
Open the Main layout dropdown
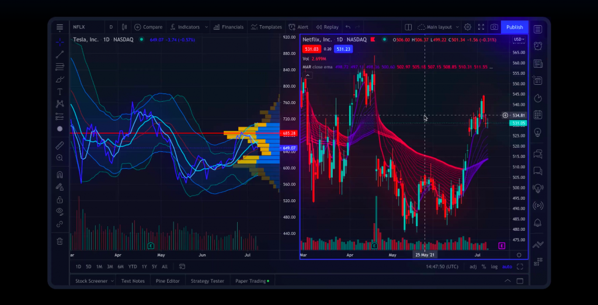click(x=438, y=27)
